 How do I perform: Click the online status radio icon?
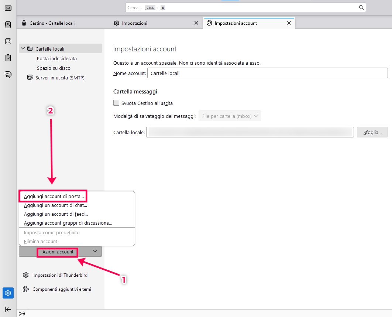point(22,314)
